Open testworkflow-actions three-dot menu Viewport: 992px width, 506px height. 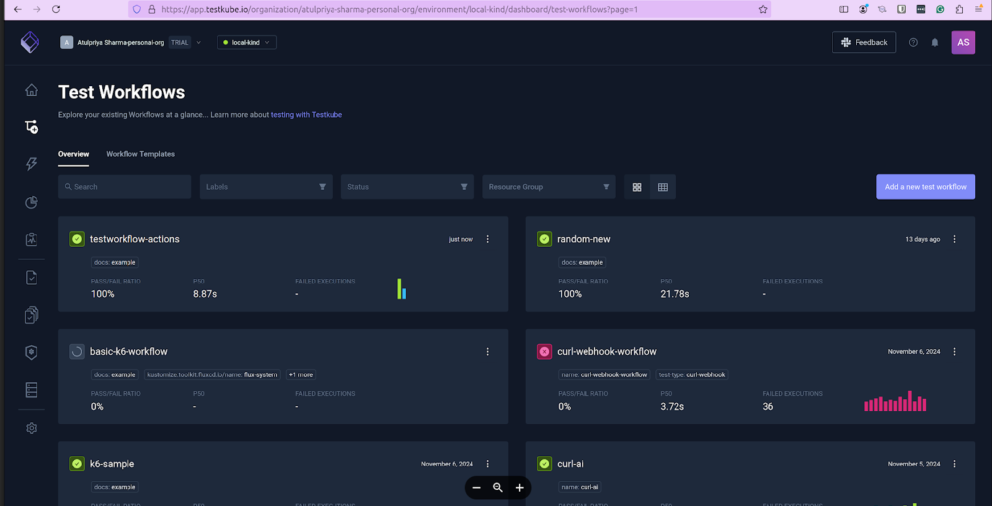(488, 239)
